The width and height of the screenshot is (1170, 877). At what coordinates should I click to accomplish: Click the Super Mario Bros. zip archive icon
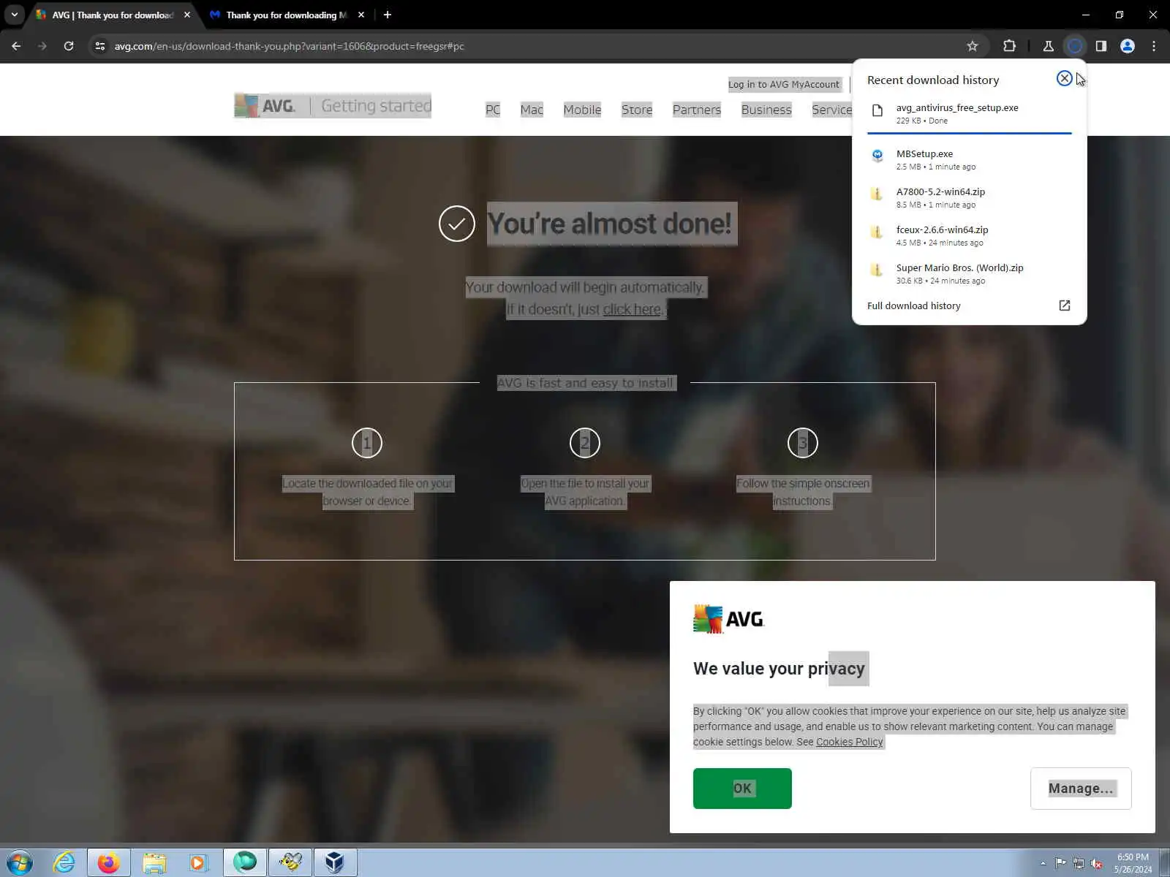(877, 270)
